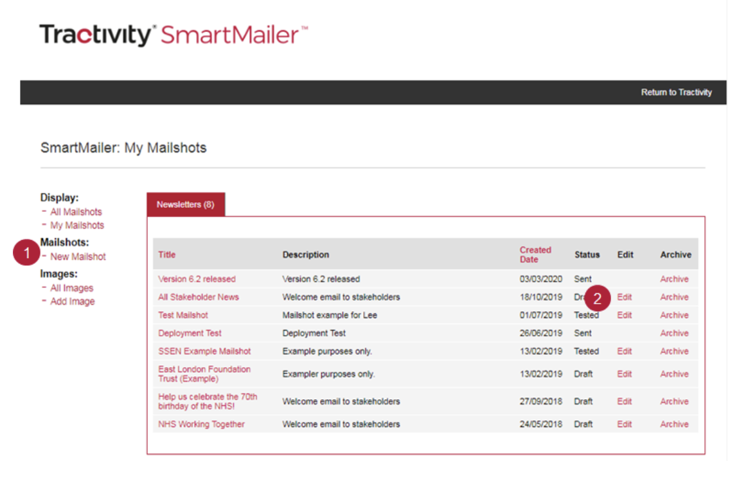
Task: Archive the Deployment Test mailshot
Action: click(675, 333)
